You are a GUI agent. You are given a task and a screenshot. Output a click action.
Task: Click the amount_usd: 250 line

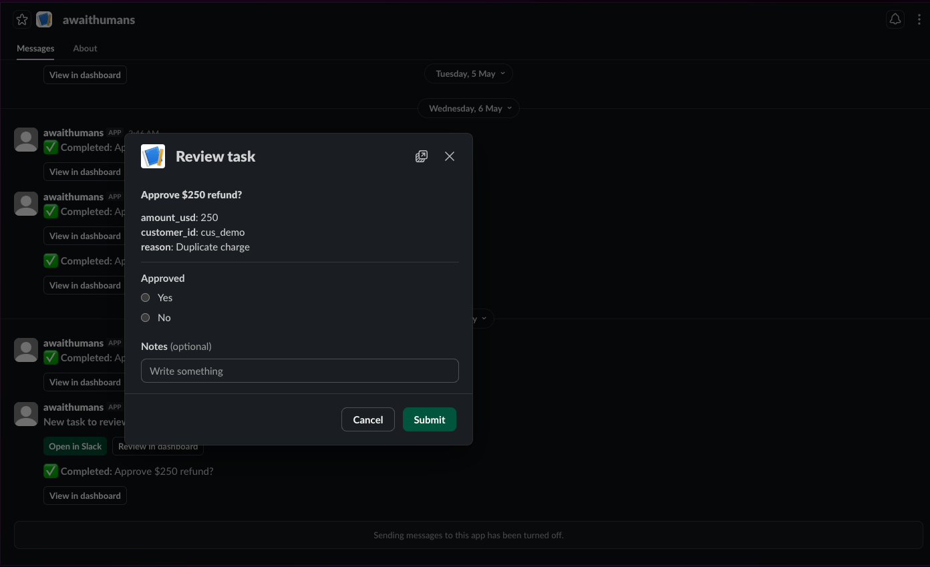click(x=180, y=218)
